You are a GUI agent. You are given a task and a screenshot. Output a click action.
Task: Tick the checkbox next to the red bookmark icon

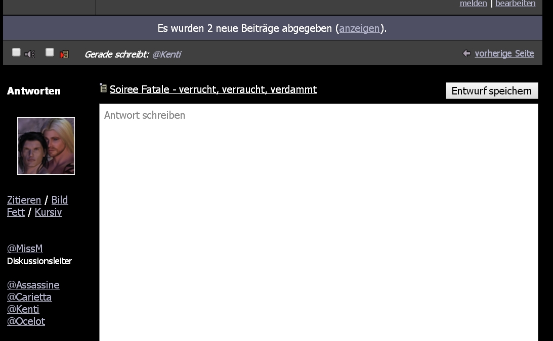pos(50,53)
